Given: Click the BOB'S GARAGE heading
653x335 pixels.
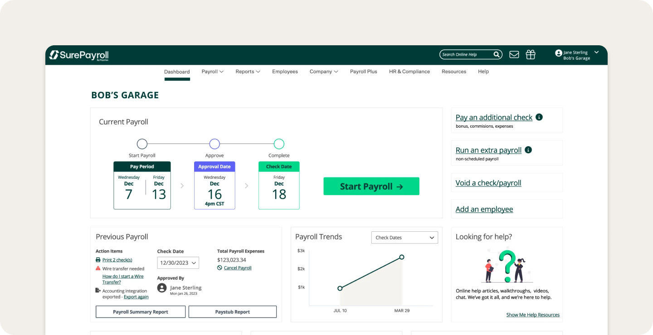Looking at the screenshot, I should [125, 95].
